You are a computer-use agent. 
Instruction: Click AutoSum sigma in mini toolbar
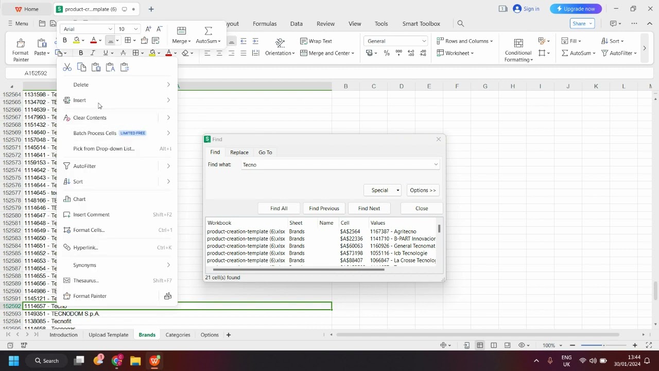click(209, 31)
